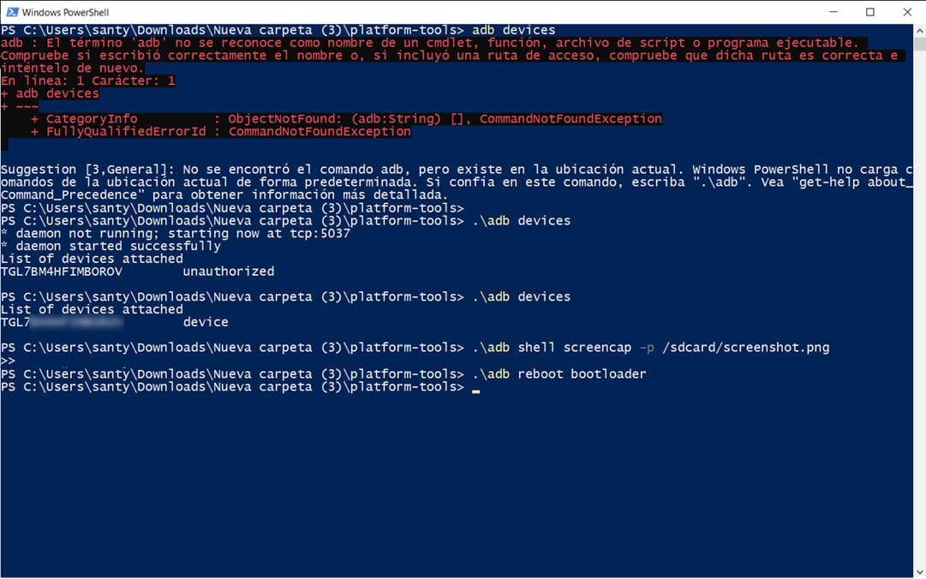
Task: Click the empty scrollbar track below thumb
Action: 919,307
